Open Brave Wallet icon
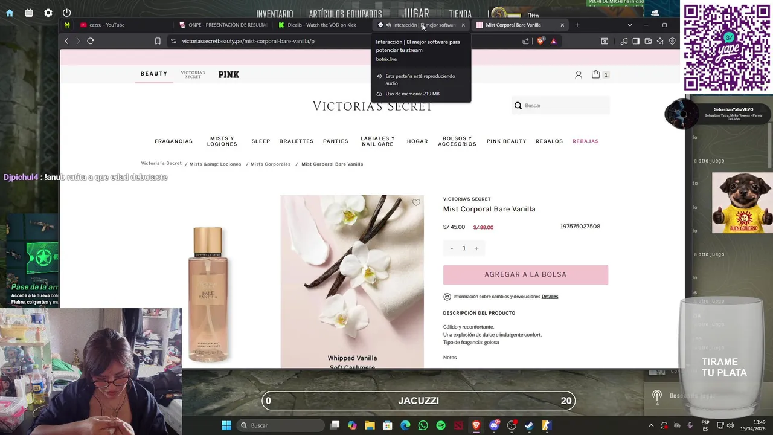This screenshot has width=773, height=435. coord(648,41)
